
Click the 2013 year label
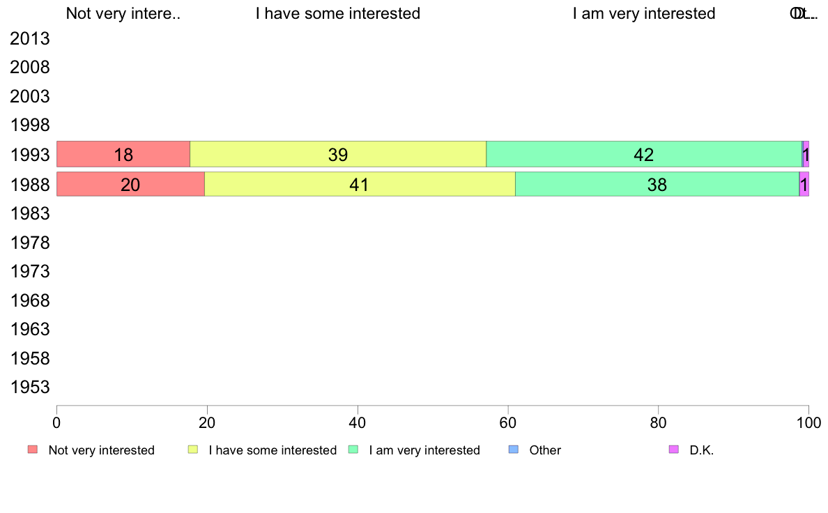coord(29,38)
